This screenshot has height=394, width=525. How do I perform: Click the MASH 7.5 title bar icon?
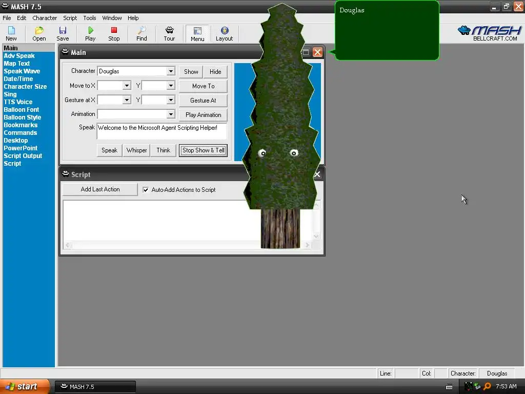coord(5,6)
